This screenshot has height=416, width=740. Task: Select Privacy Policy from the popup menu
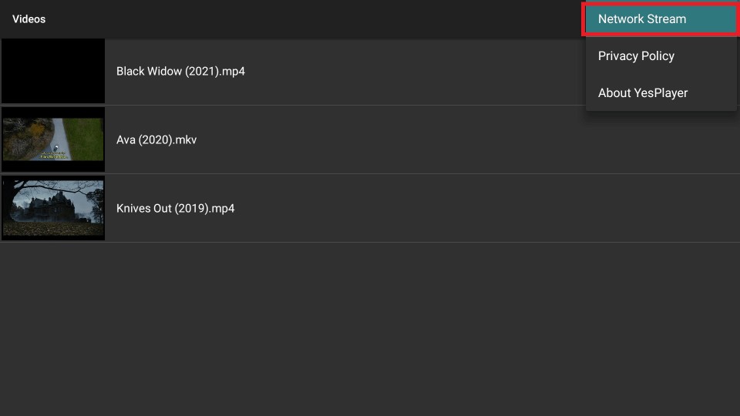click(661, 55)
